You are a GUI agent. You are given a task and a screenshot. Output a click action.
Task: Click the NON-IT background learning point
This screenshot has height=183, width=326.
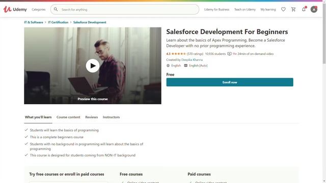(x=83, y=155)
